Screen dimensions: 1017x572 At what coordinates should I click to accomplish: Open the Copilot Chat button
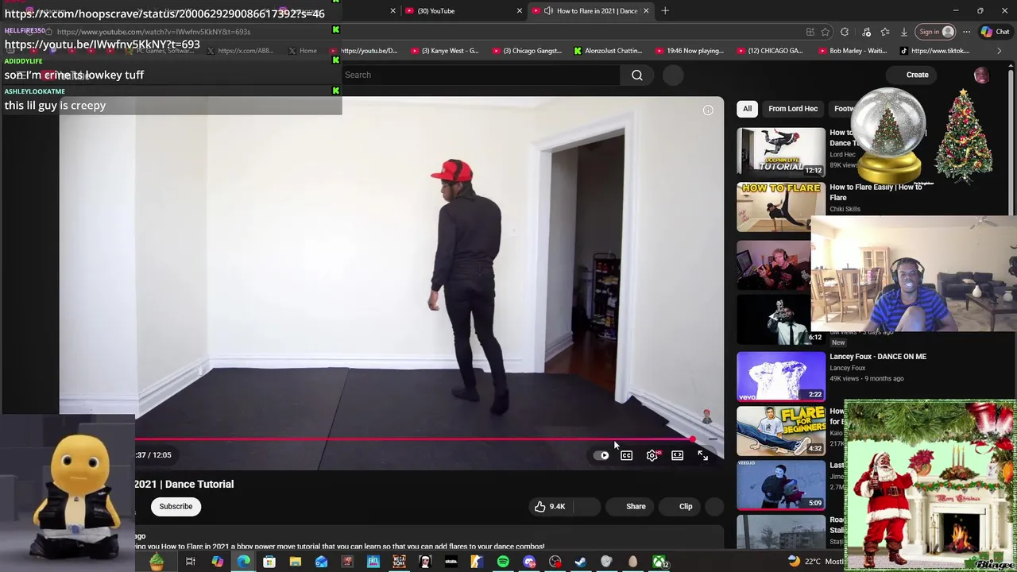(x=995, y=32)
